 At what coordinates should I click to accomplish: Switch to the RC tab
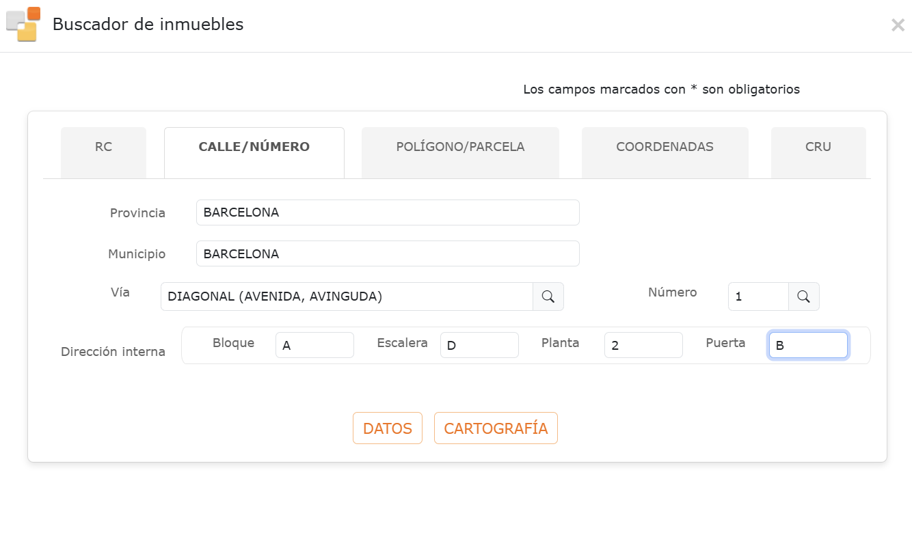click(103, 146)
